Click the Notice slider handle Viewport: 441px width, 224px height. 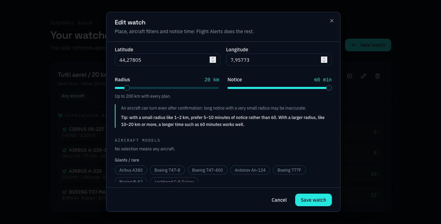tap(329, 88)
